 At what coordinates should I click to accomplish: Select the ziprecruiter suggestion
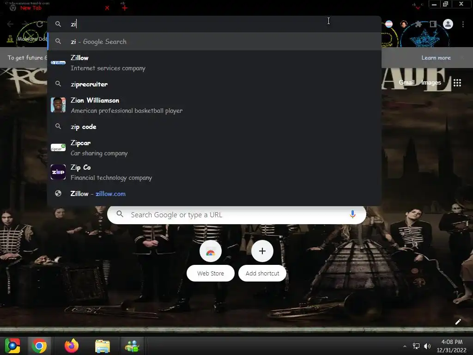coord(214,84)
